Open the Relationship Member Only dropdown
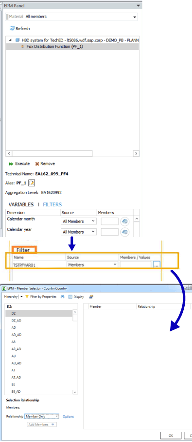The width and height of the screenshot is (192, 442). [x=41, y=416]
